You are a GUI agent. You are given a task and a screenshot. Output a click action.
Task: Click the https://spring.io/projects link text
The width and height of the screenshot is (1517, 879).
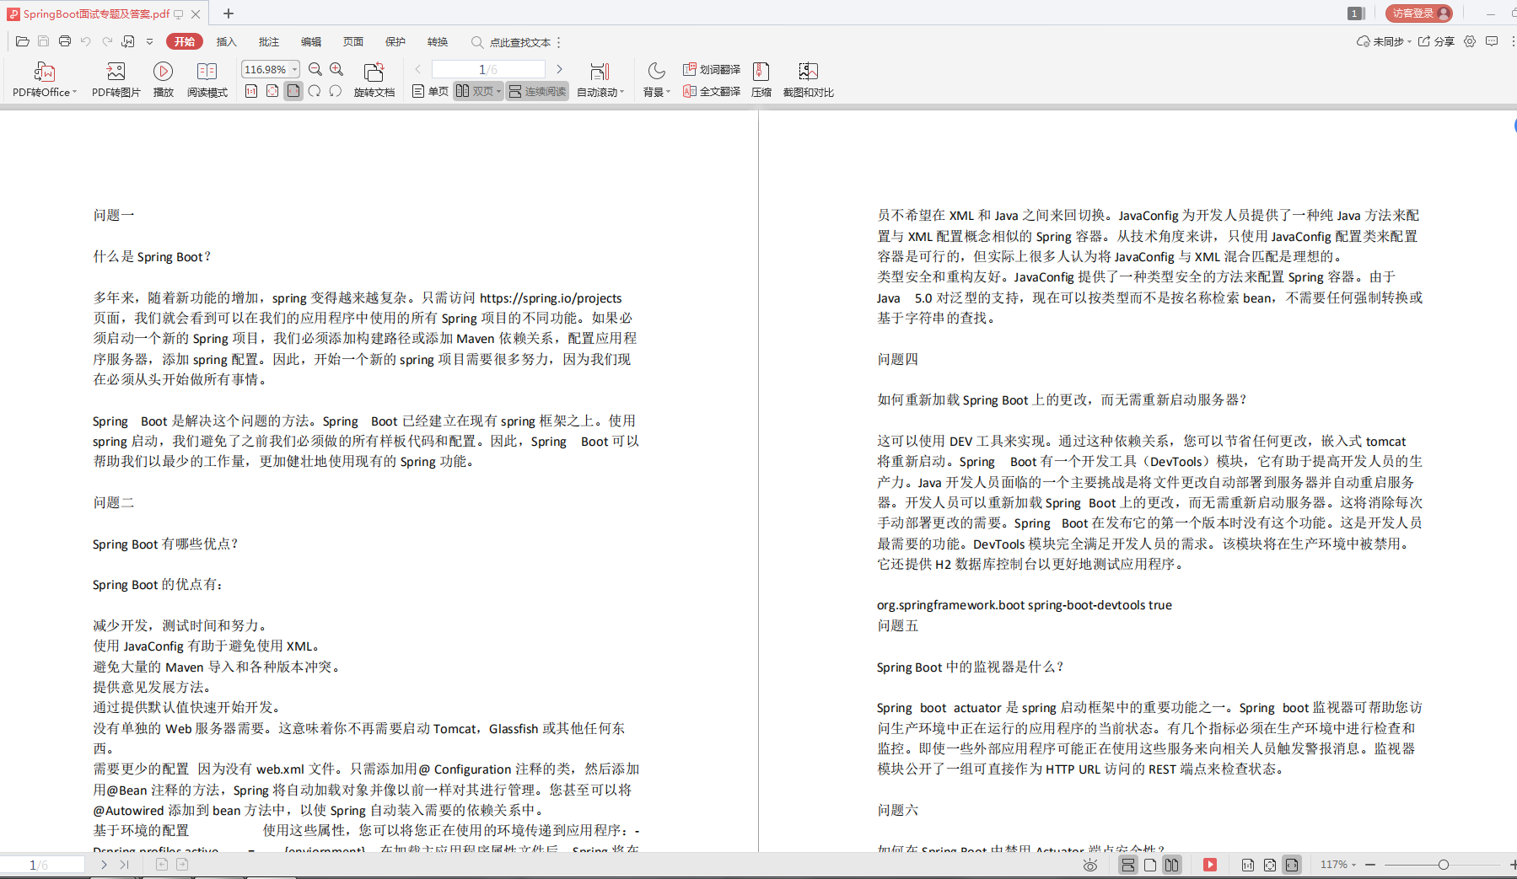coord(551,297)
